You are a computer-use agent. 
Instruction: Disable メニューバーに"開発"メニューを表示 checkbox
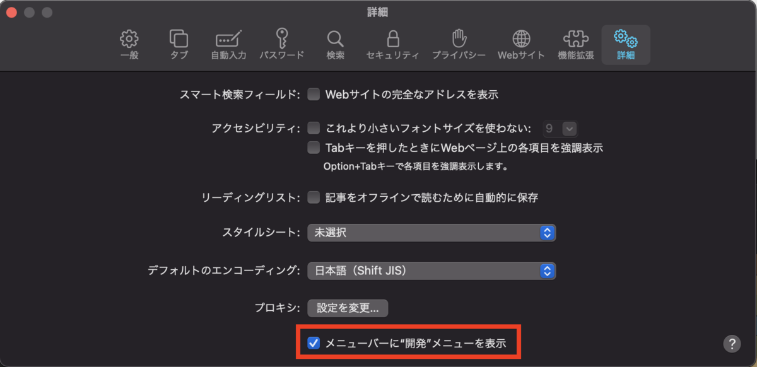[314, 344]
